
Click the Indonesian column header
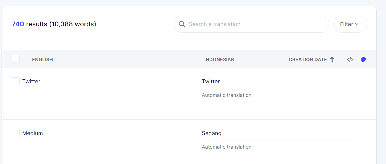click(219, 60)
